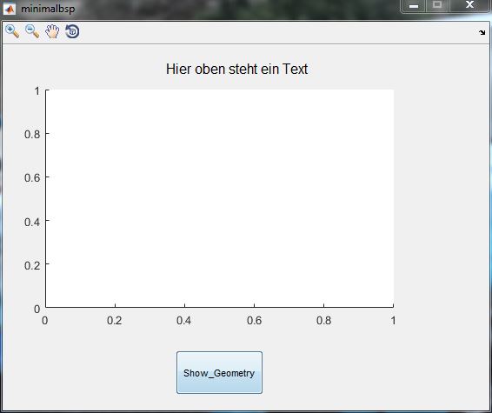Click inside the white axes plot area

coord(220,198)
